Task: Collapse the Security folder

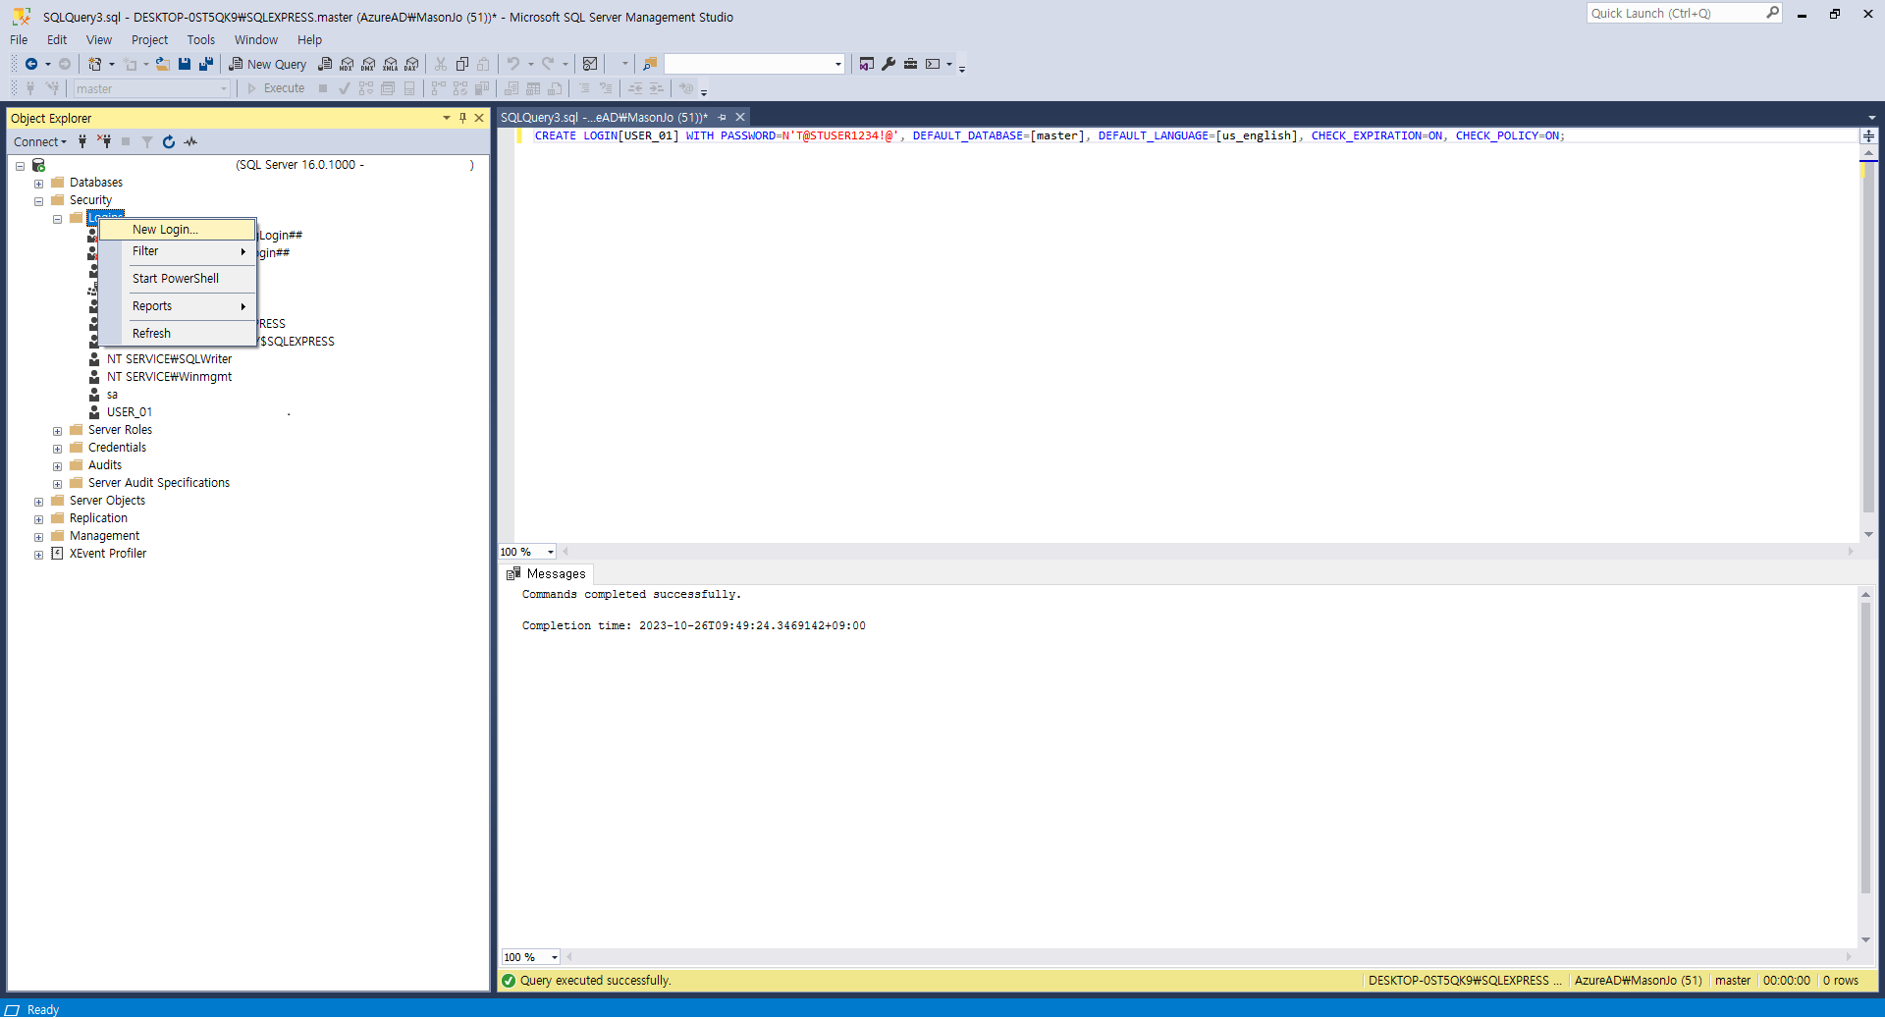Action: [39, 201]
